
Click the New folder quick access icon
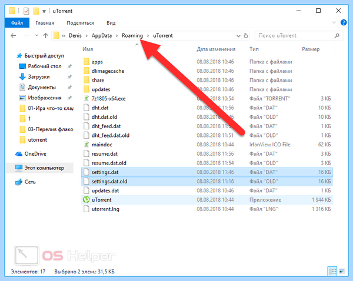point(36,11)
